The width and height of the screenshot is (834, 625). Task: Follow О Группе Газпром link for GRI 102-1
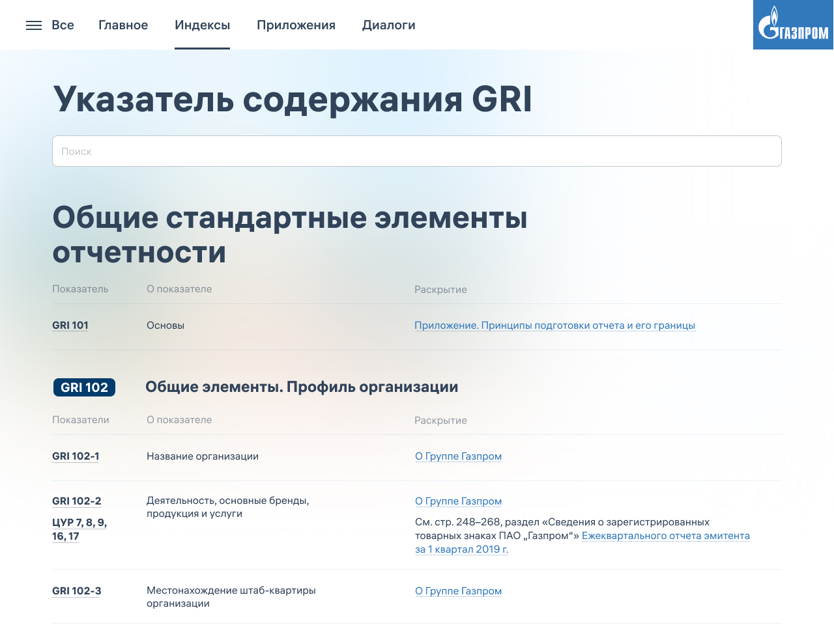pyautogui.click(x=458, y=456)
